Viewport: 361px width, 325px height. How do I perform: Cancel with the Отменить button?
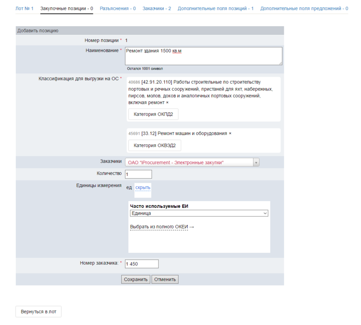click(x=165, y=279)
